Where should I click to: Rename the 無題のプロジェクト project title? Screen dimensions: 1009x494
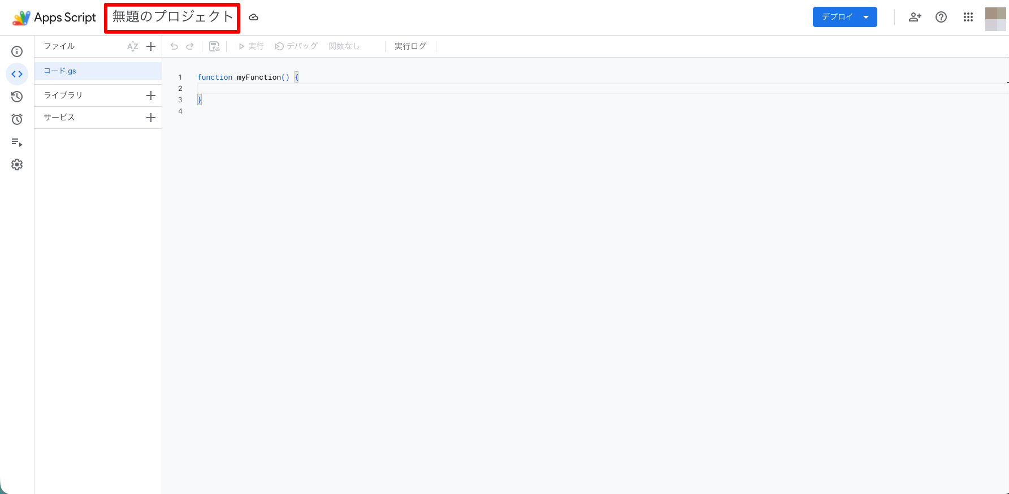[172, 17]
